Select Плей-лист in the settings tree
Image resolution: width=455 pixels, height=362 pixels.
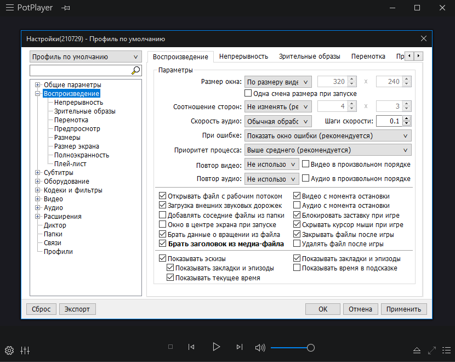(x=70, y=164)
